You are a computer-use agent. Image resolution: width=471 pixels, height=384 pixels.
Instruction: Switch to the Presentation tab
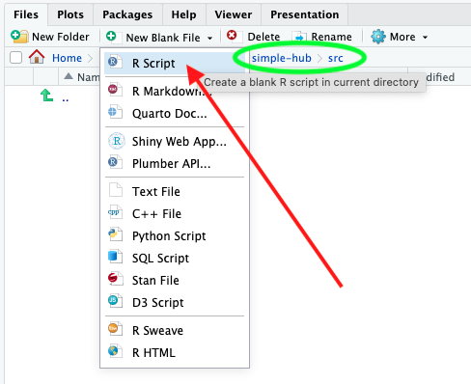point(305,14)
